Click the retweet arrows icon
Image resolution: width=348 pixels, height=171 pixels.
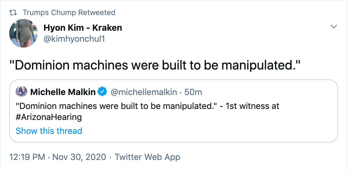point(13,12)
